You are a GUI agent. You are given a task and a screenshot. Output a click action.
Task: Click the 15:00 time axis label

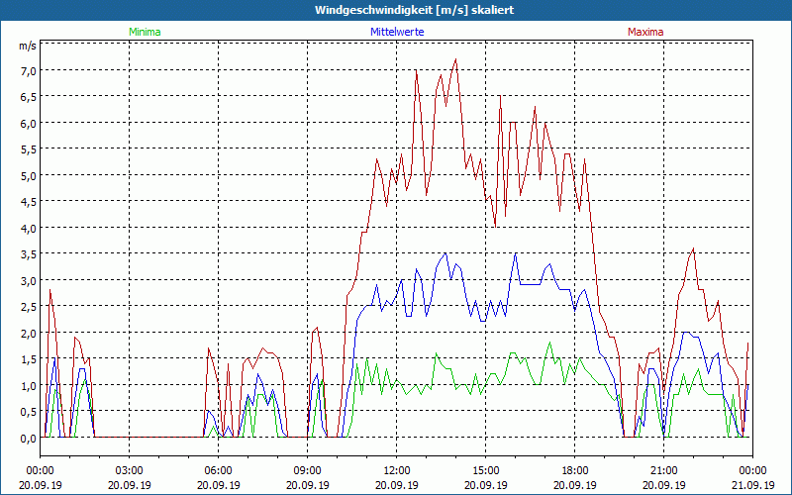pyautogui.click(x=485, y=471)
